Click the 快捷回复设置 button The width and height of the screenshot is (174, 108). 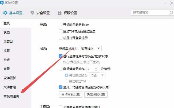coord(96,94)
